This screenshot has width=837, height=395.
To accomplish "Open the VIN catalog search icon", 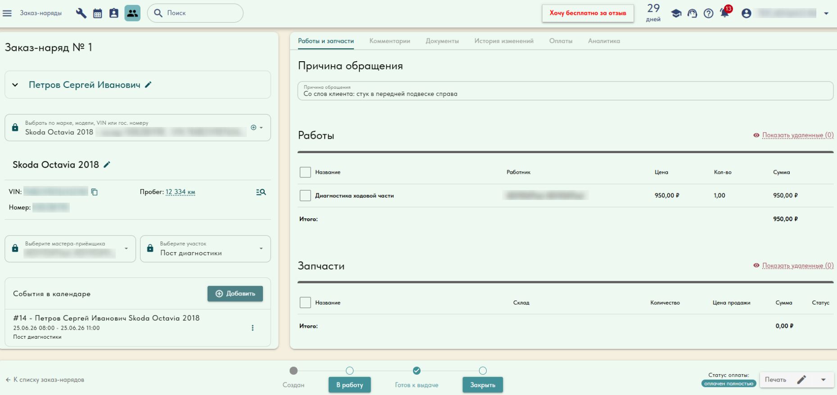I will click(x=261, y=192).
